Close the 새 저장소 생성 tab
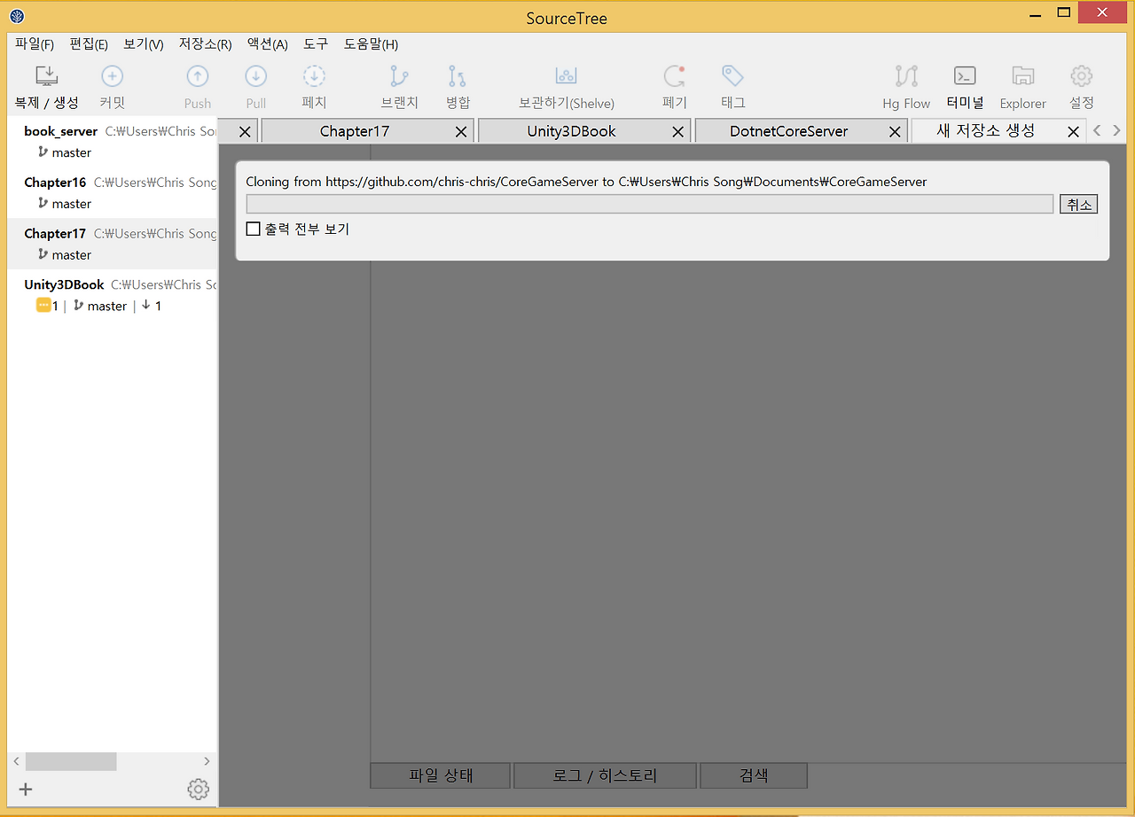This screenshot has width=1135, height=817. pos(1073,132)
